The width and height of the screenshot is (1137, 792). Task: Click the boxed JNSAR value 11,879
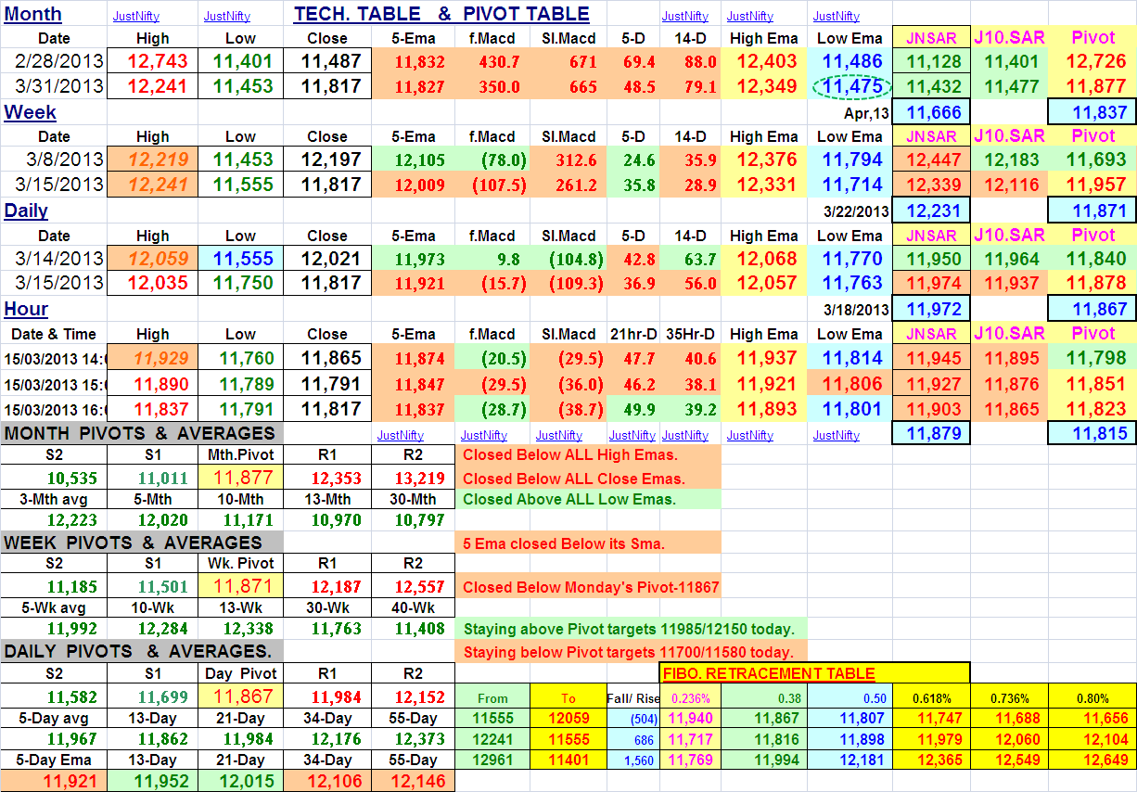[931, 433]
